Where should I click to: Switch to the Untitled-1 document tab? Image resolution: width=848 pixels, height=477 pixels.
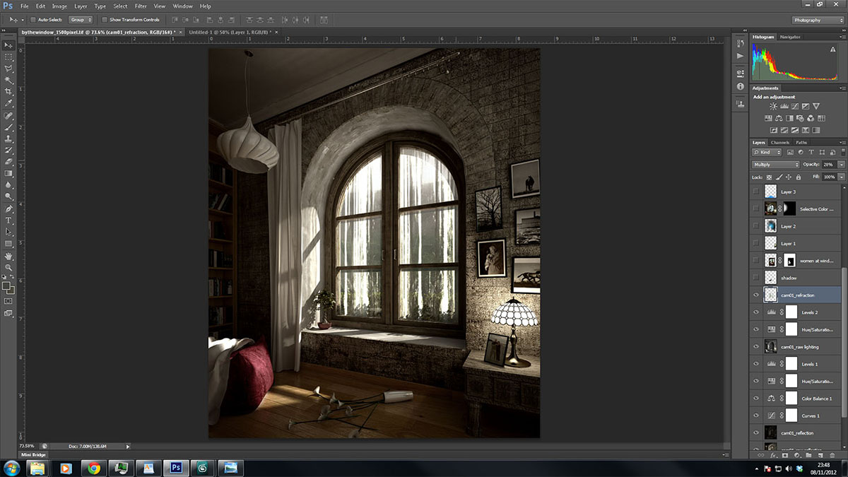click(x=230, y=33)
